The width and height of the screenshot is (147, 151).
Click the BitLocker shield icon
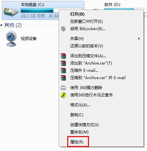pyautogui.click(x=63, y=29)
